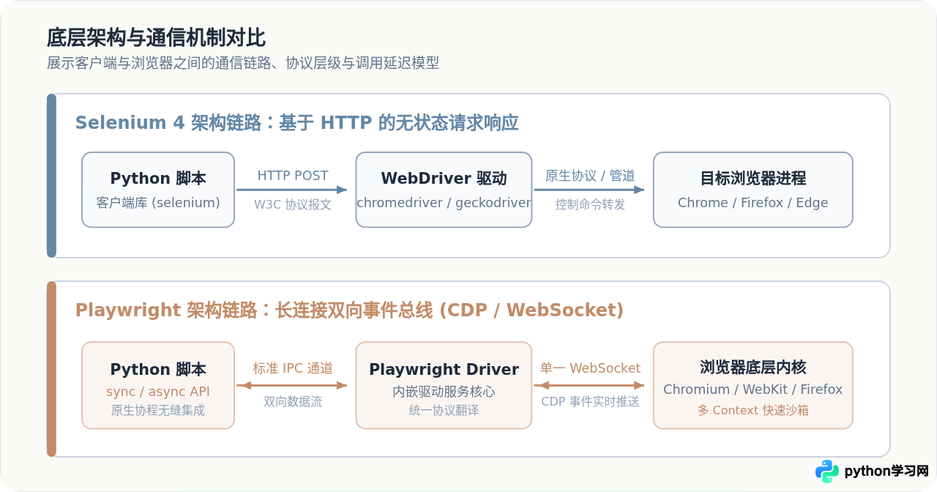Screen dimensions: 937x492
Task: Select the WebDriver 驱动 box
Action: tap(444, 190)
